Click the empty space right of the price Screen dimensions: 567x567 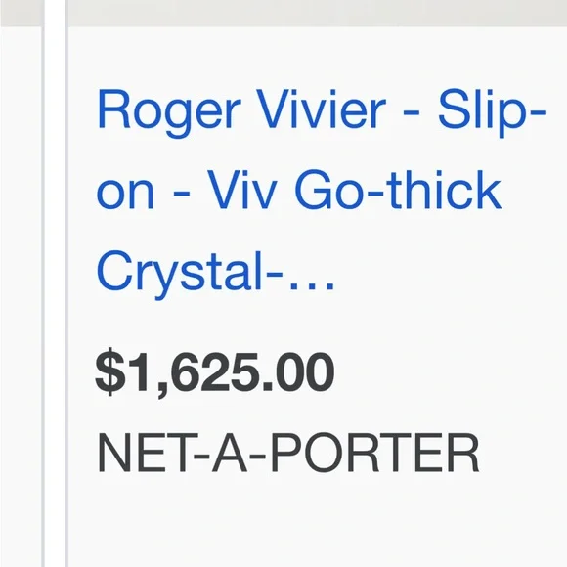(x=449, y=372)
